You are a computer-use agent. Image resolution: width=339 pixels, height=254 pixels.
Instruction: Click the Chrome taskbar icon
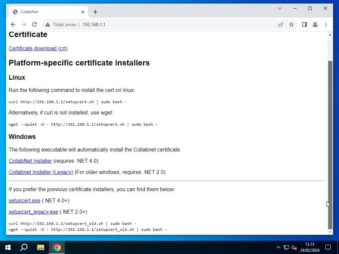pyautogui.click(x=57, y=247)
